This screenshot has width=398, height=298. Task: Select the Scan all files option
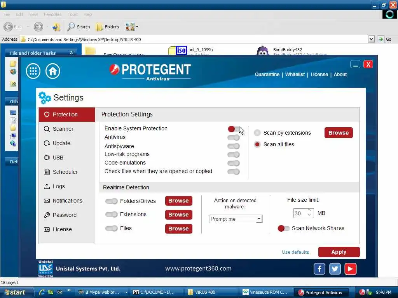point(257,144)
